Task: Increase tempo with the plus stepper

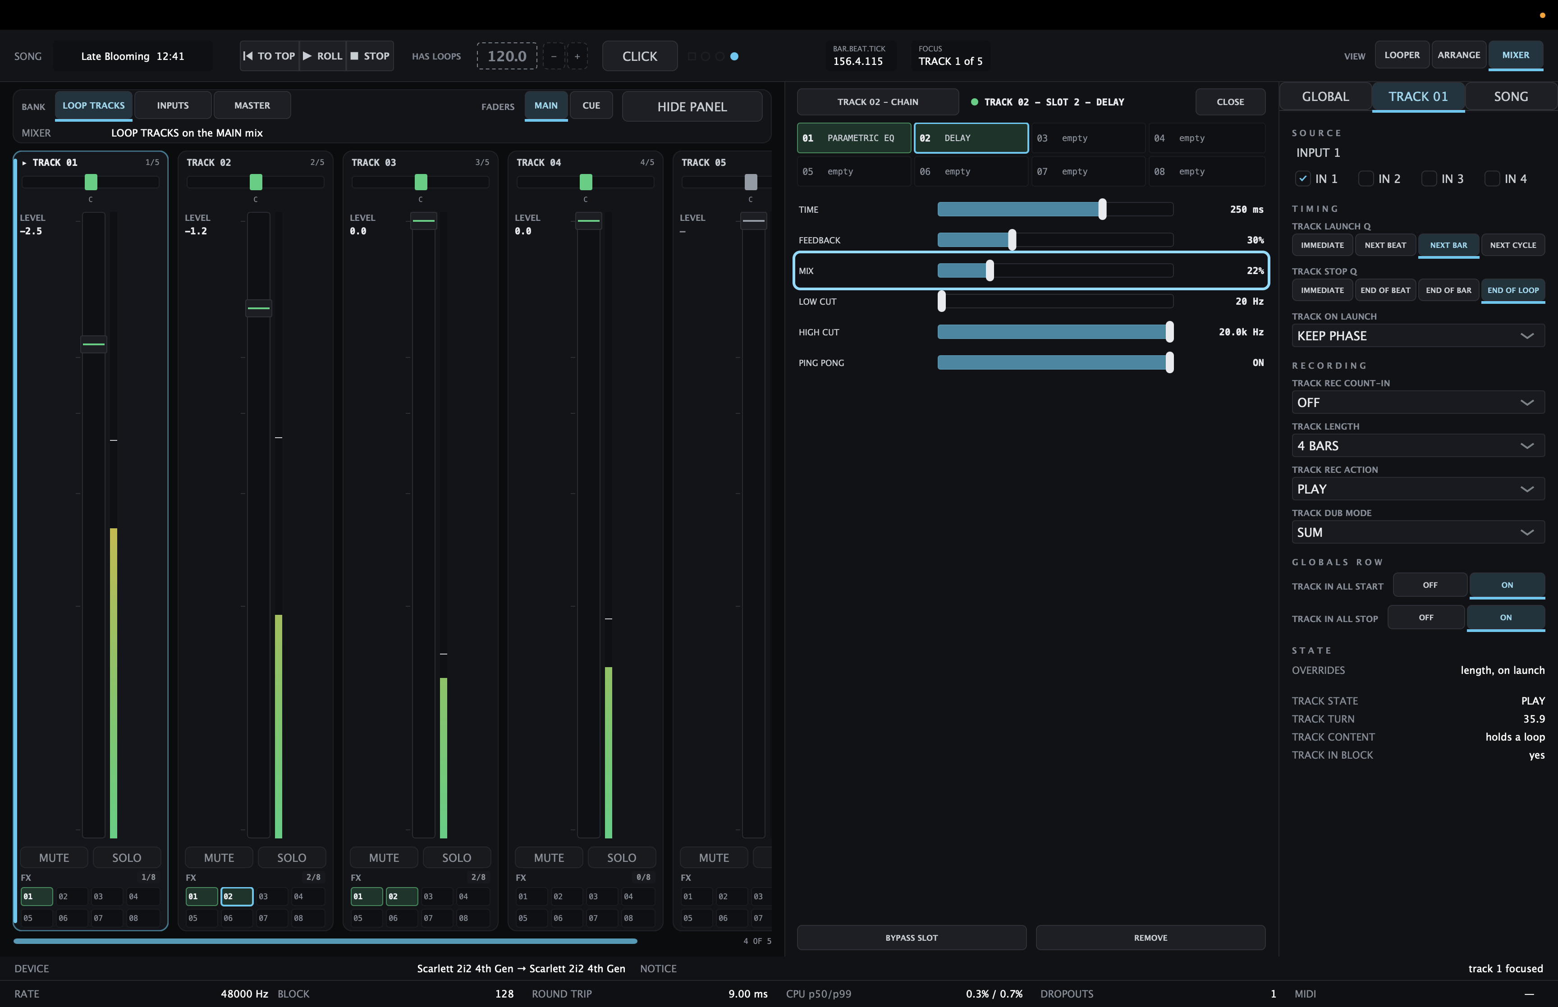Action: (577, 56)
